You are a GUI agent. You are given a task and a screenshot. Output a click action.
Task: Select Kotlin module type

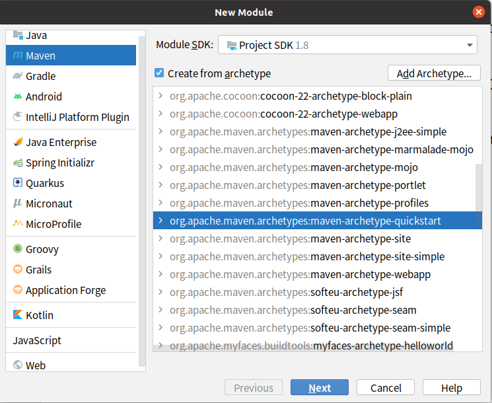pos(71,315)
